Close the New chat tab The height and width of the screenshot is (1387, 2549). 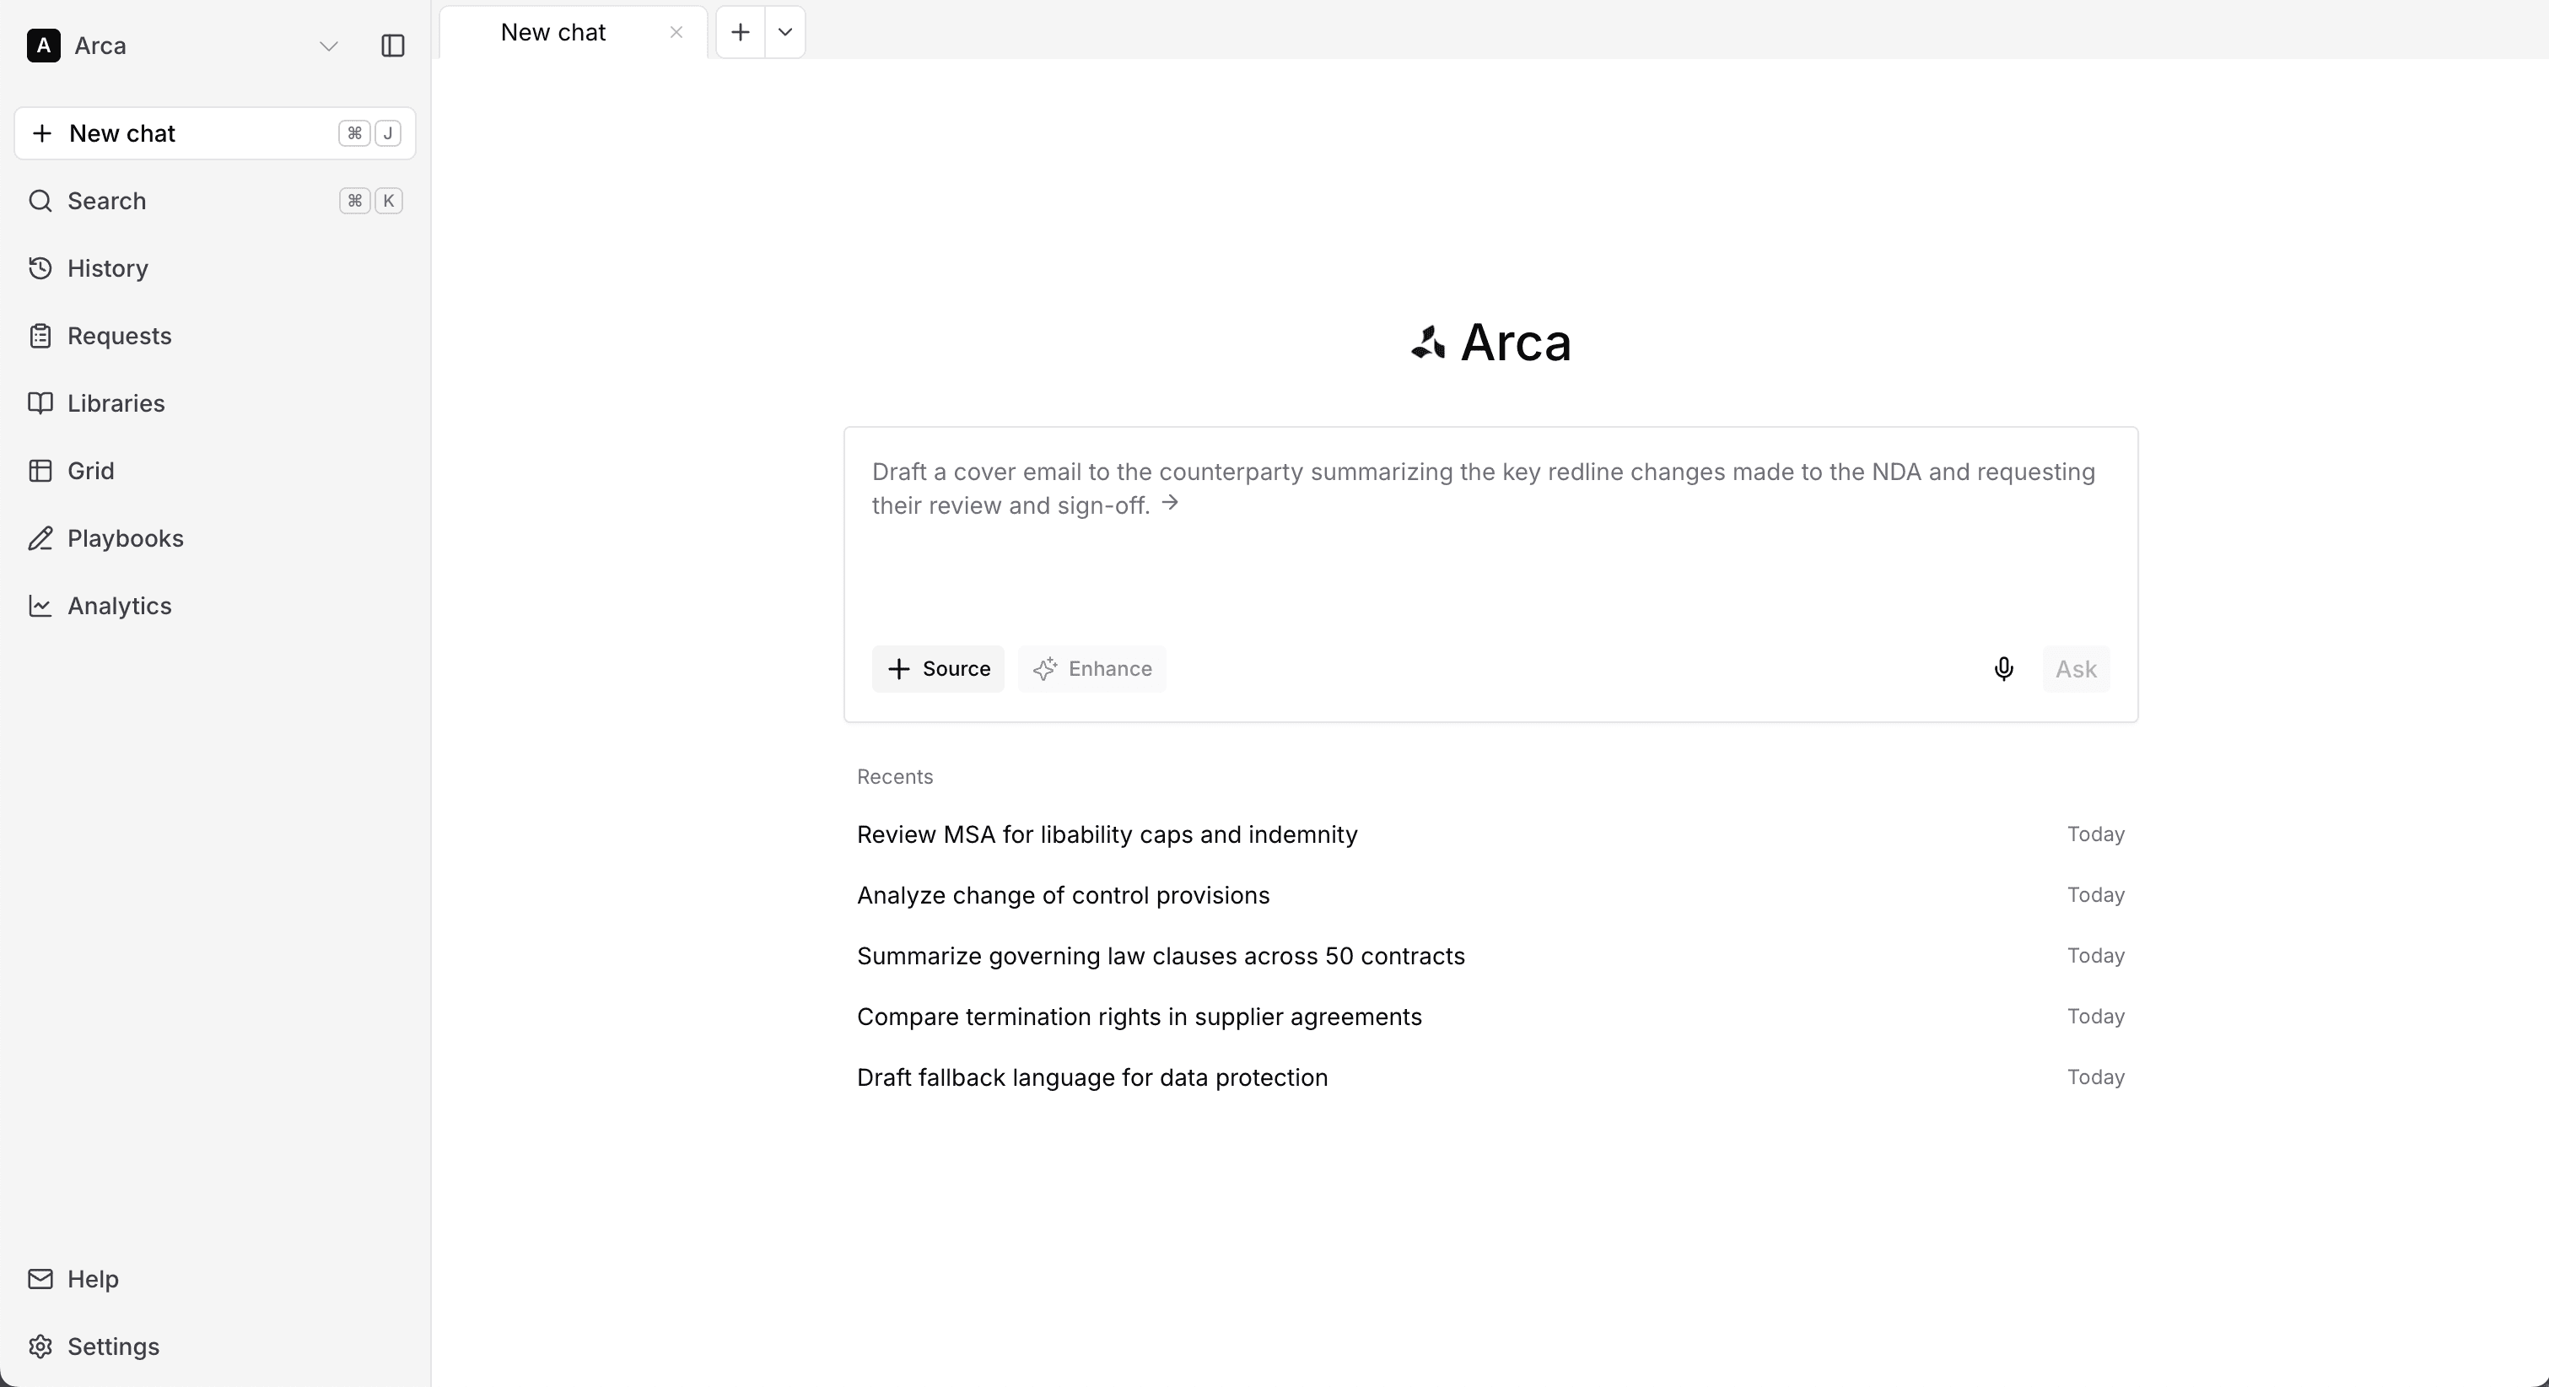pos(676,32)
